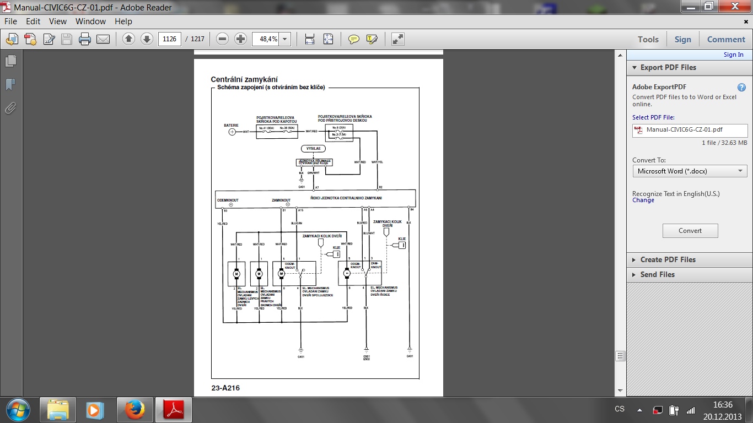Expand the Create PDF Files section
753x423 pixels.
[668, 259]
